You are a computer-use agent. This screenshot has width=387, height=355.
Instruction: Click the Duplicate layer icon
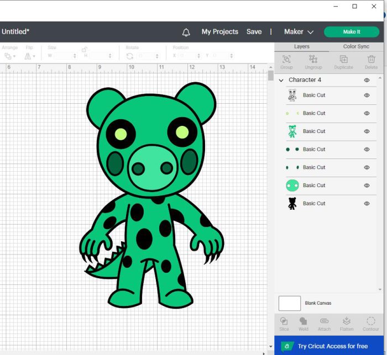click(x=343, y=59)
